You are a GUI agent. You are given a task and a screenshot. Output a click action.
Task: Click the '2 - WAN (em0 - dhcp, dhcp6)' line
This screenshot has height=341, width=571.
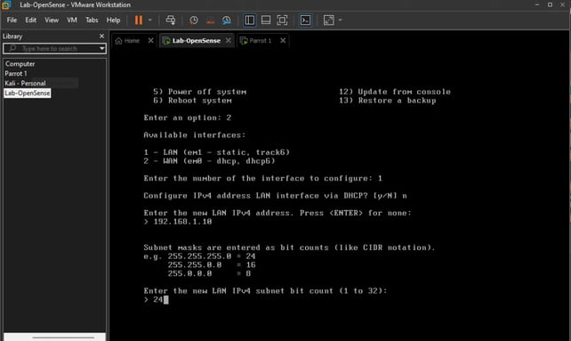pyautogui.click(x=209, y=161)
